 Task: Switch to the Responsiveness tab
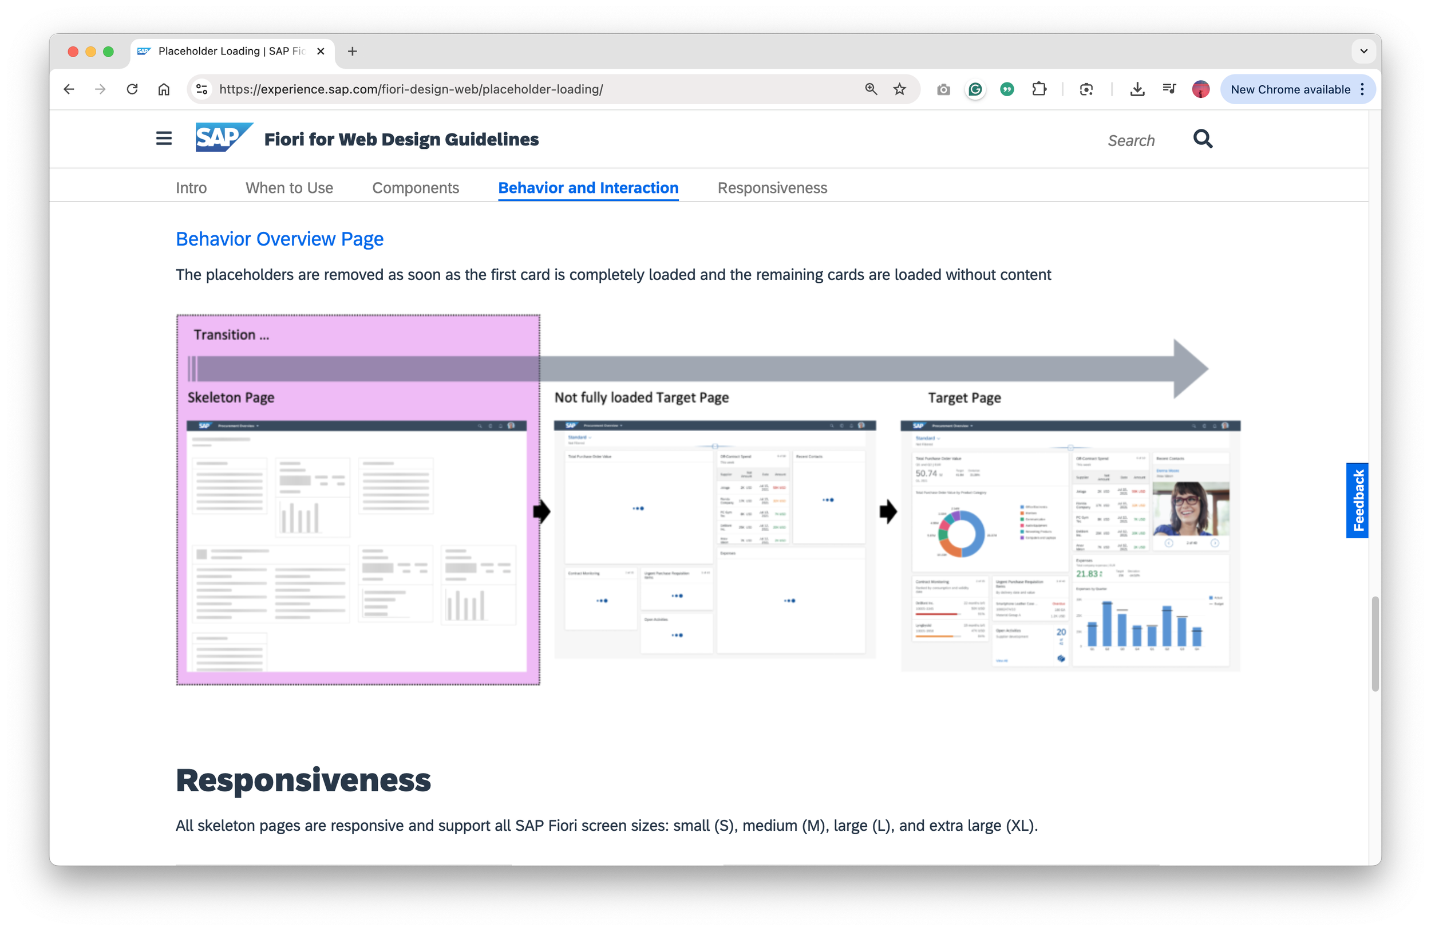click(772, 188)
